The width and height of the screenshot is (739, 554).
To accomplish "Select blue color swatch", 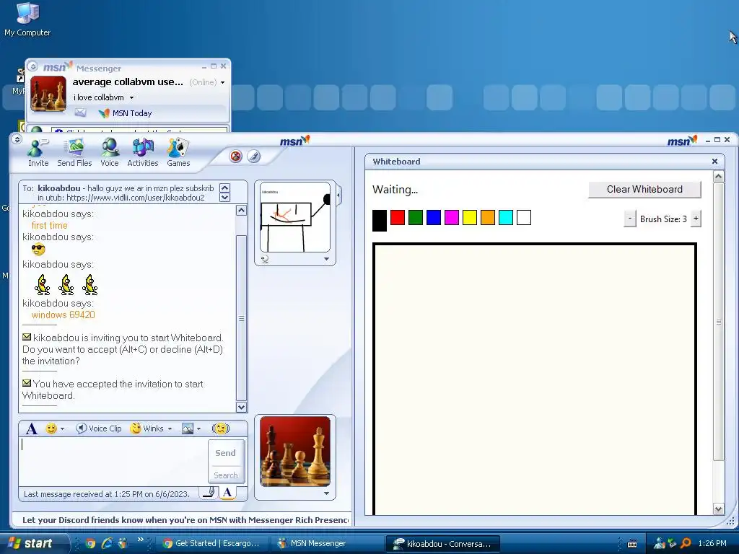I will point(433,217).
